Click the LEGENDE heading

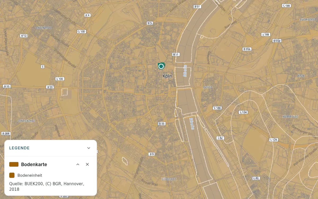(19, 148)
